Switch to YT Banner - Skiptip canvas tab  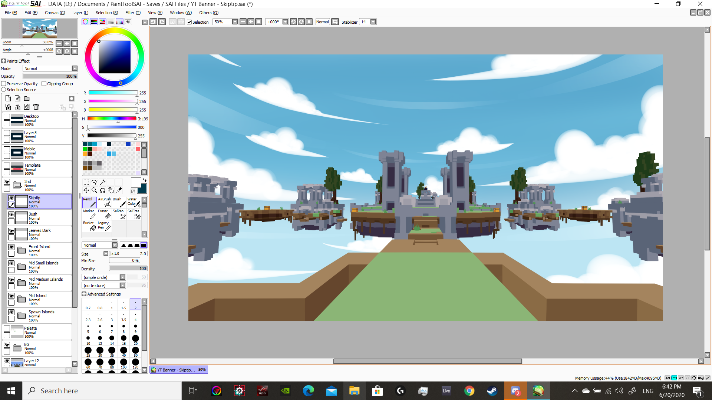pos(179,370)
